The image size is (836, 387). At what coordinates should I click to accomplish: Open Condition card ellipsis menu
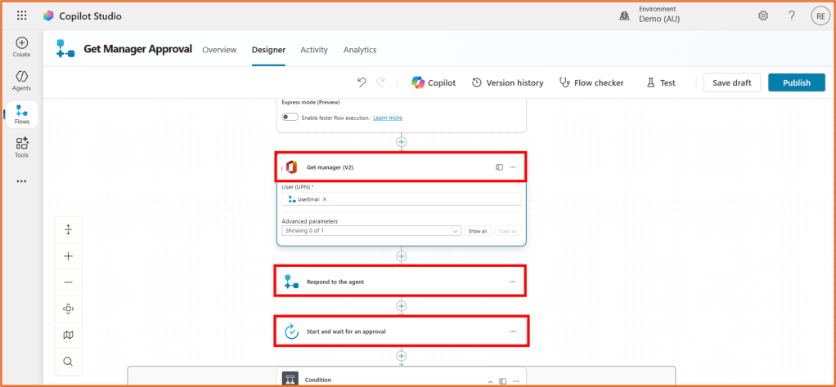tap(515, 381)
